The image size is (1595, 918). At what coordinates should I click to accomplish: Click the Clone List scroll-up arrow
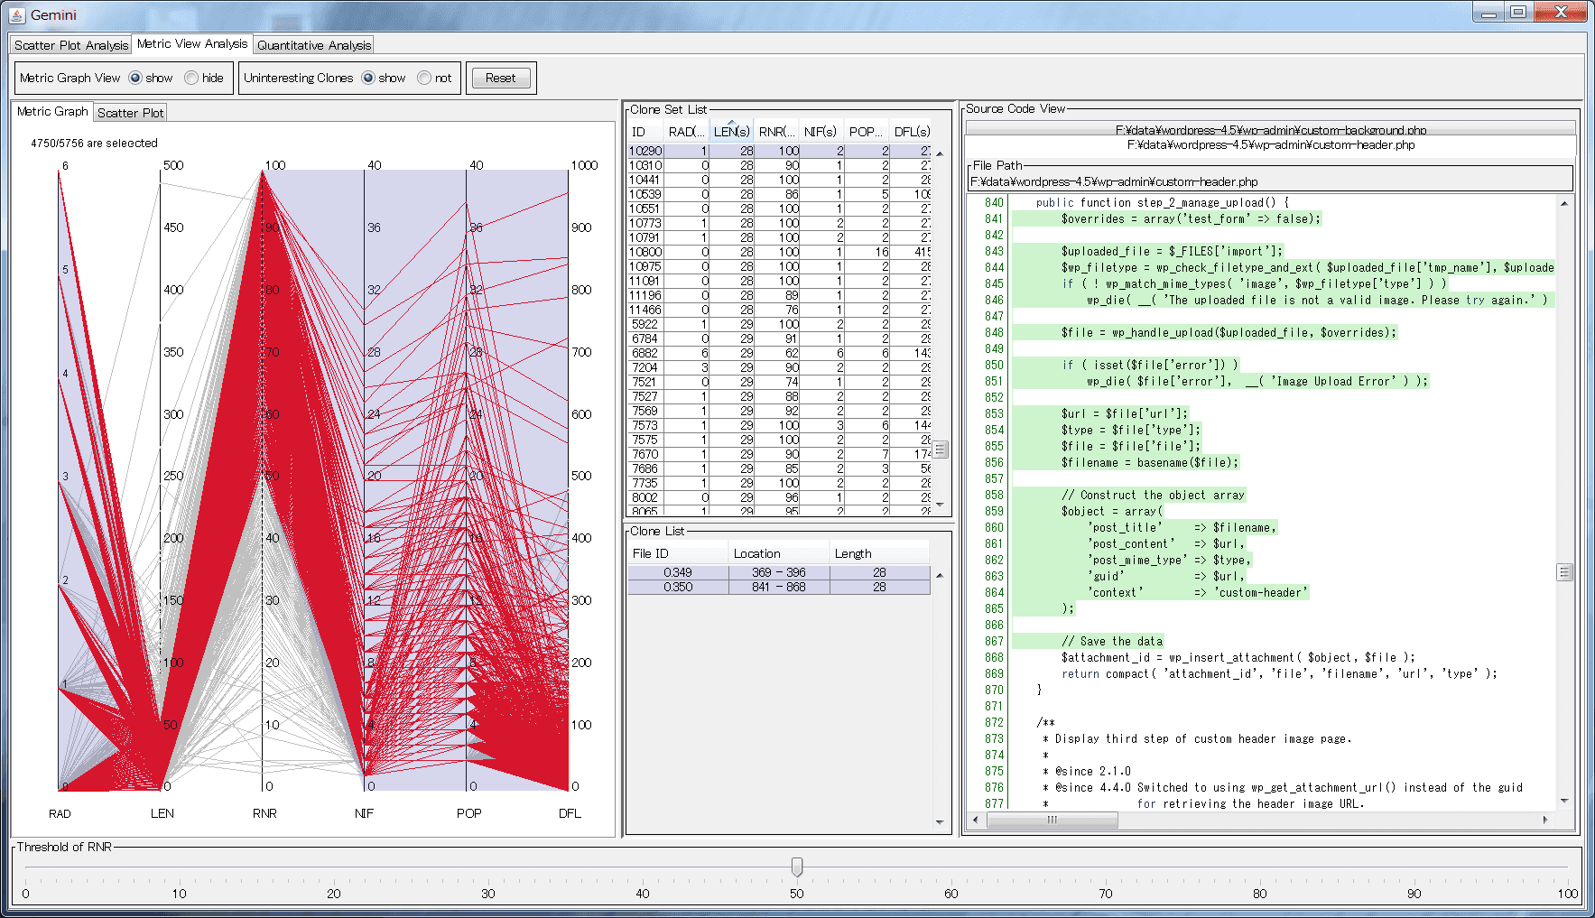tap(940, 575)
